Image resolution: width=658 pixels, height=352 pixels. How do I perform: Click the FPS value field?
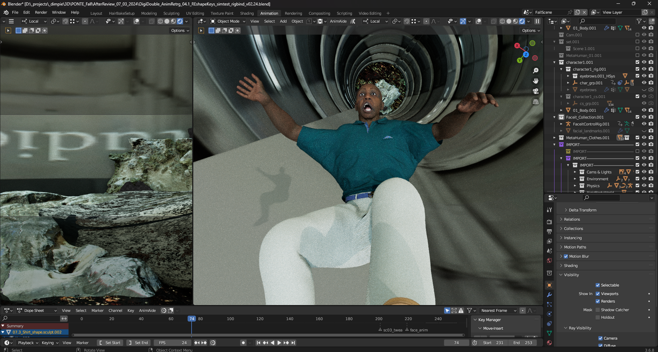(x=173, y=343)
